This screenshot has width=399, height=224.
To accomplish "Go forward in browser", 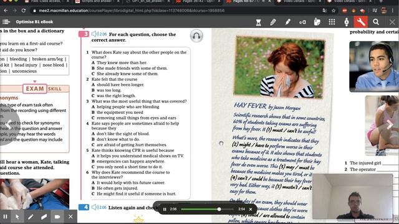I will click(14, 11).
